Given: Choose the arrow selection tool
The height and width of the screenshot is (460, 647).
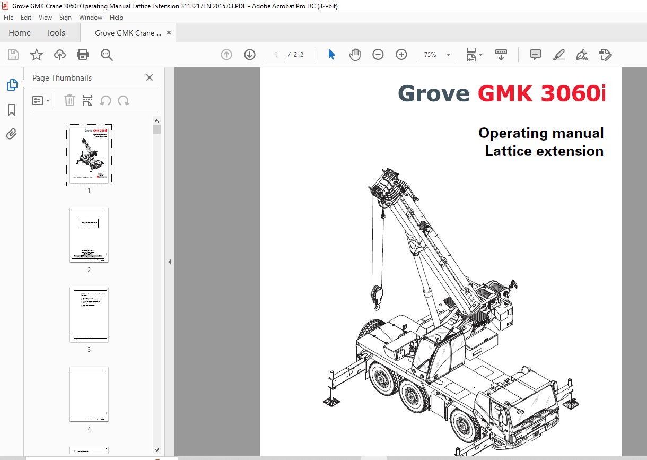Looking at the screenshot, I should (332, 55).
